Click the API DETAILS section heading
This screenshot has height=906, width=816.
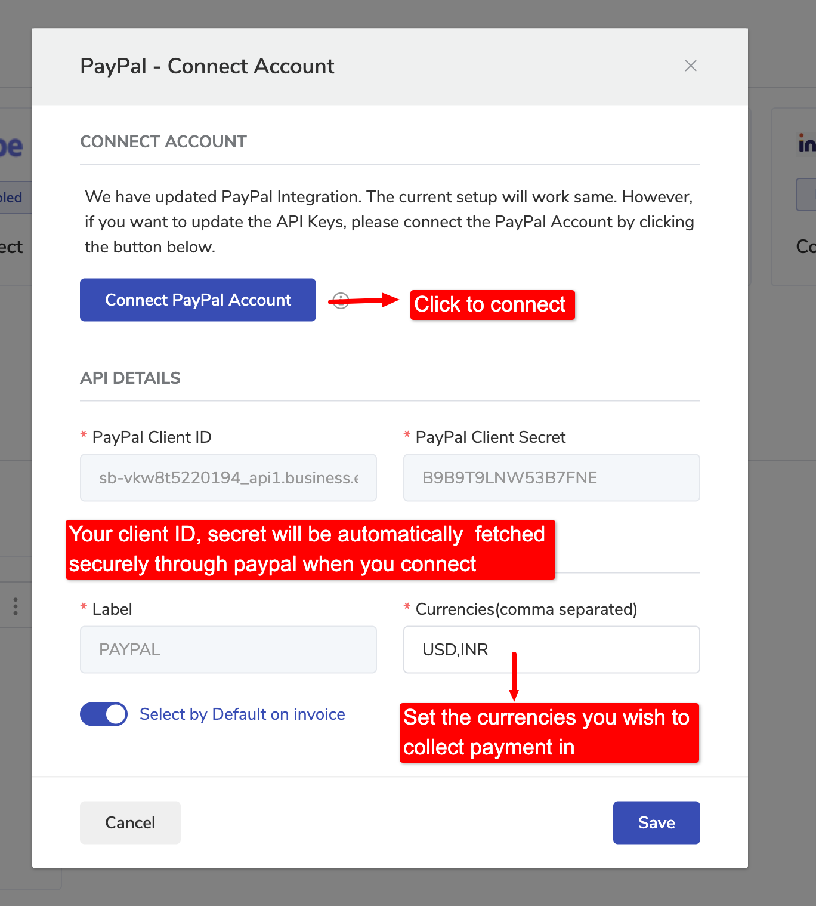pos(130,378)
